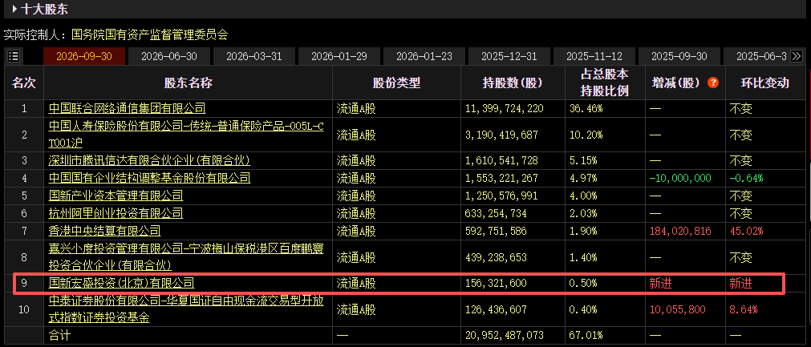Switch to the 2025-12-31 tab
Image resolution: width=811 pixels, height=347 pixels.
click(x=509, y=56)
